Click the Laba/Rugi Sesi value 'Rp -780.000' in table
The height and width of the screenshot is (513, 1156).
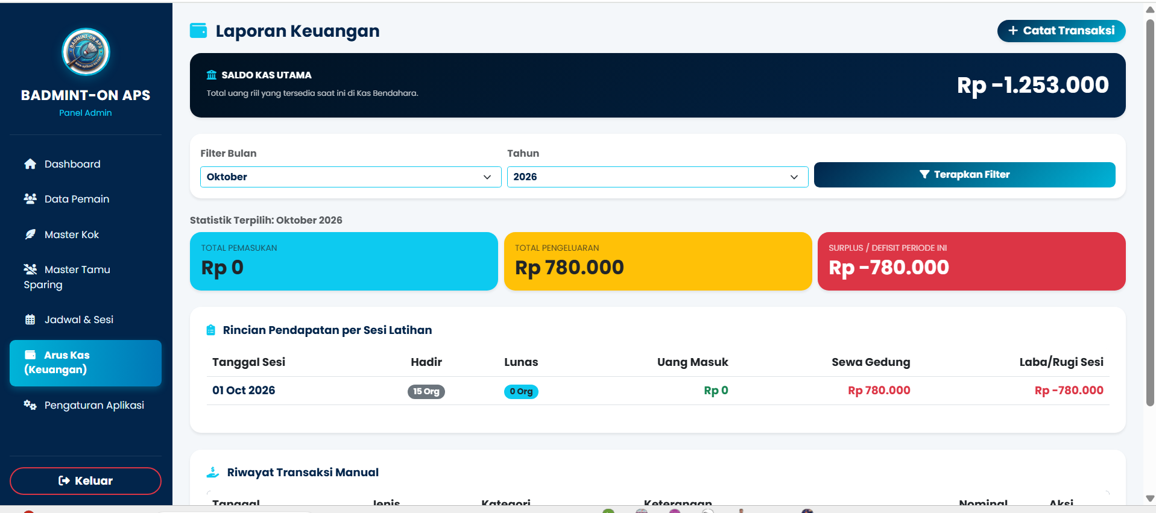[1069, 390]
